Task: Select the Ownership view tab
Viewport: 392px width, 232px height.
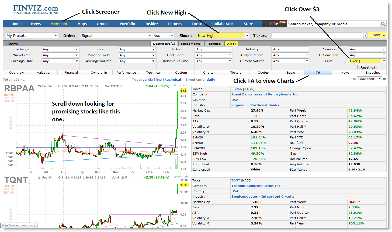Action: point(99,73)
